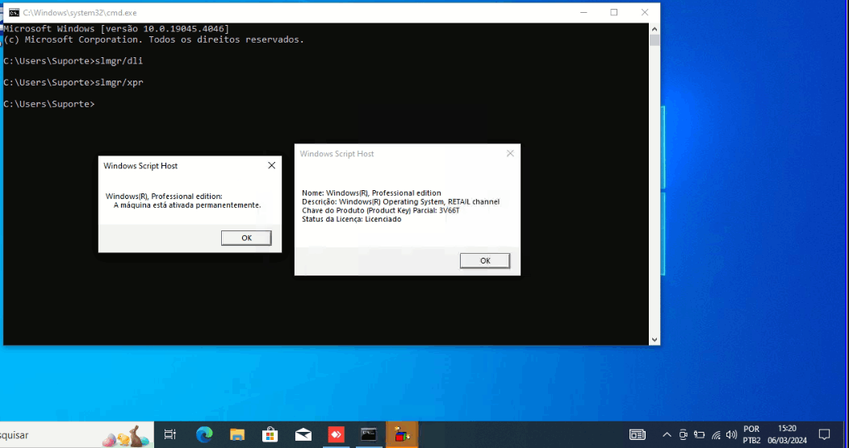
Task: Click the 'Status da Licença: Licenciado' line
Action: pos(351,219)
